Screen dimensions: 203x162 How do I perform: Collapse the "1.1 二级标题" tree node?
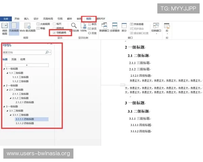coord(7,73)
